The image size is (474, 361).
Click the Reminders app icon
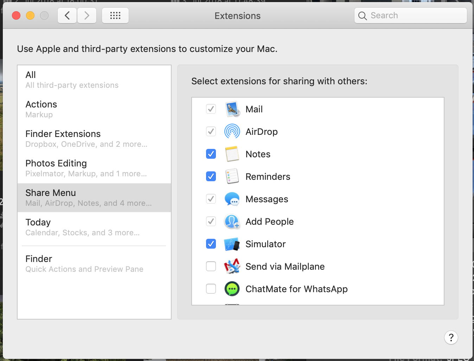coord(232,177)
